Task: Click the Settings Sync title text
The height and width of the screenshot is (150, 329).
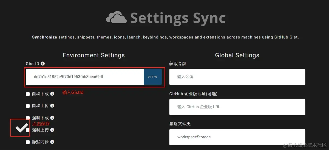Action: pyautogui.click(x=178, y=18)
